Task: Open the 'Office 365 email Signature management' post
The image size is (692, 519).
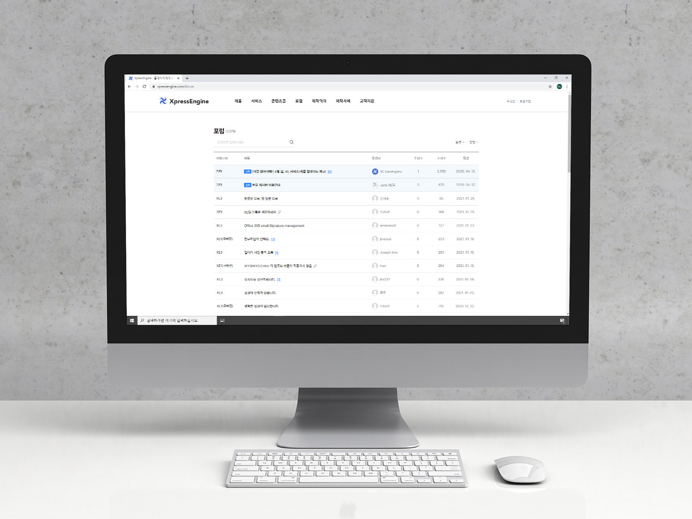Action: pyautogui.click(x=274, y=226)
